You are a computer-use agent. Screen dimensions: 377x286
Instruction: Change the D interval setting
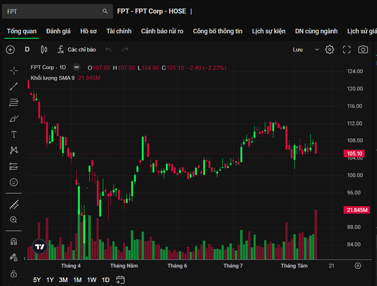tap(27, 50)
